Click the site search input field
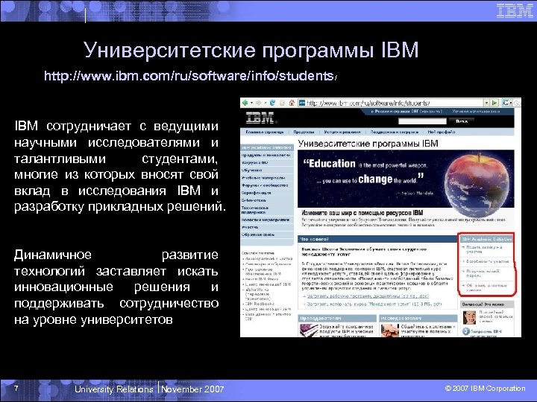 coord(422,121)
